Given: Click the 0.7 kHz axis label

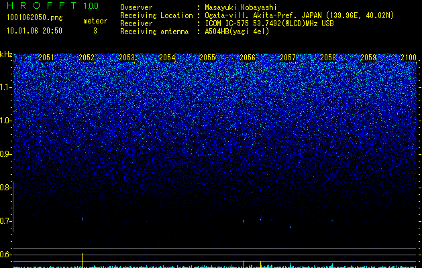Looking at the screenshot, I should [x=5, y=221].
